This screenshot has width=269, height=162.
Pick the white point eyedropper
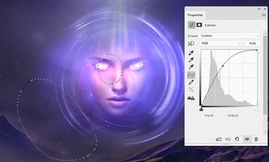(x=191, y=67)
